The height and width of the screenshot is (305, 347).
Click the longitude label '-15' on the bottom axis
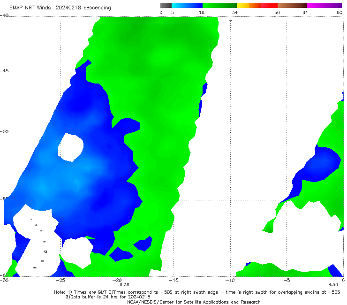click(x=173, y=280)
